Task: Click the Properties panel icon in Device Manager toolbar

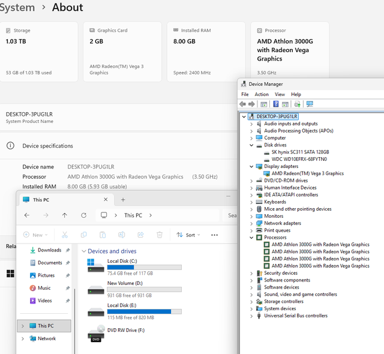Action: click(285, 104)
